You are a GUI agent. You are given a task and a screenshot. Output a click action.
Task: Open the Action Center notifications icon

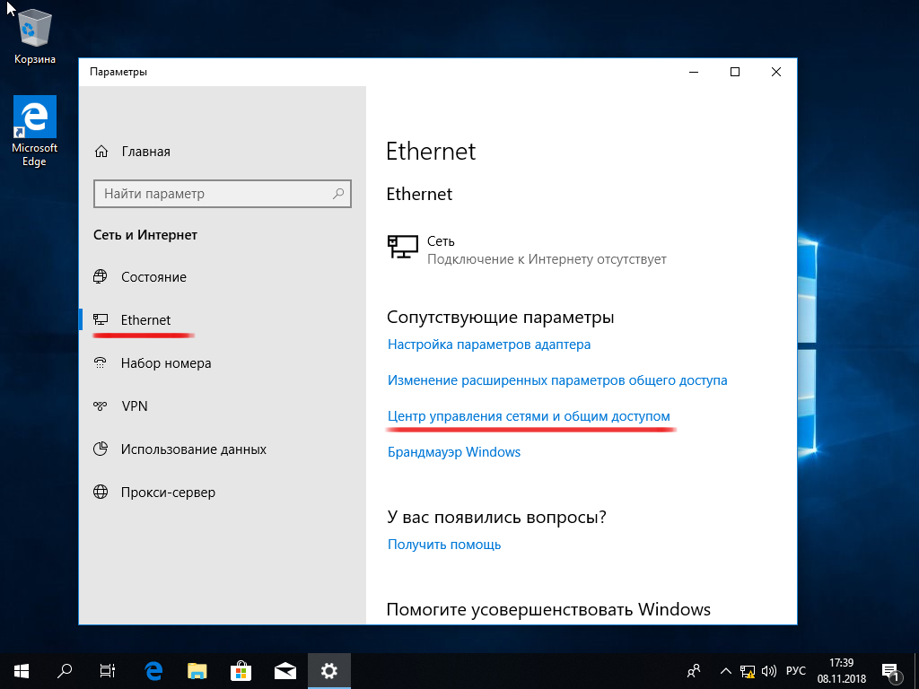[x=890, y=672]
